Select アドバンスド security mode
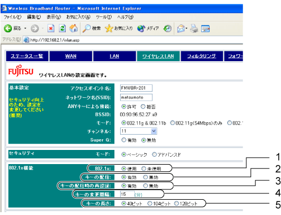This screenshot has height=215, width=281. click(154, 154)
